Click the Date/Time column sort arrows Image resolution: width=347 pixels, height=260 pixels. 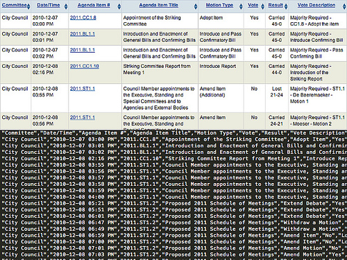pos(66,6)
